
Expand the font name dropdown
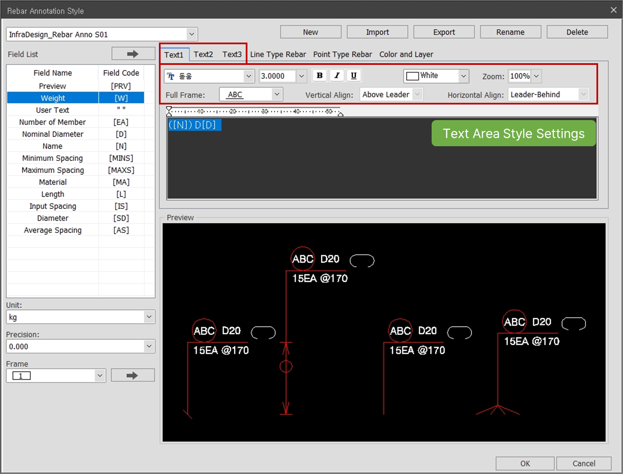point(249,76)
